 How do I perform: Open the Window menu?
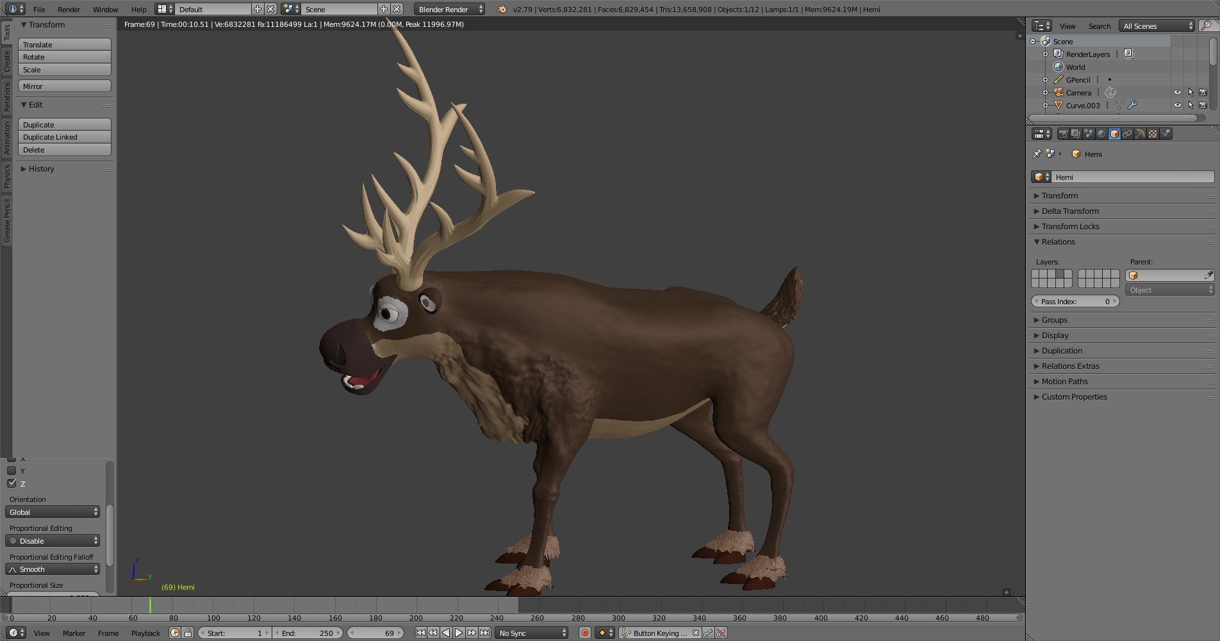tap(105, 9)
